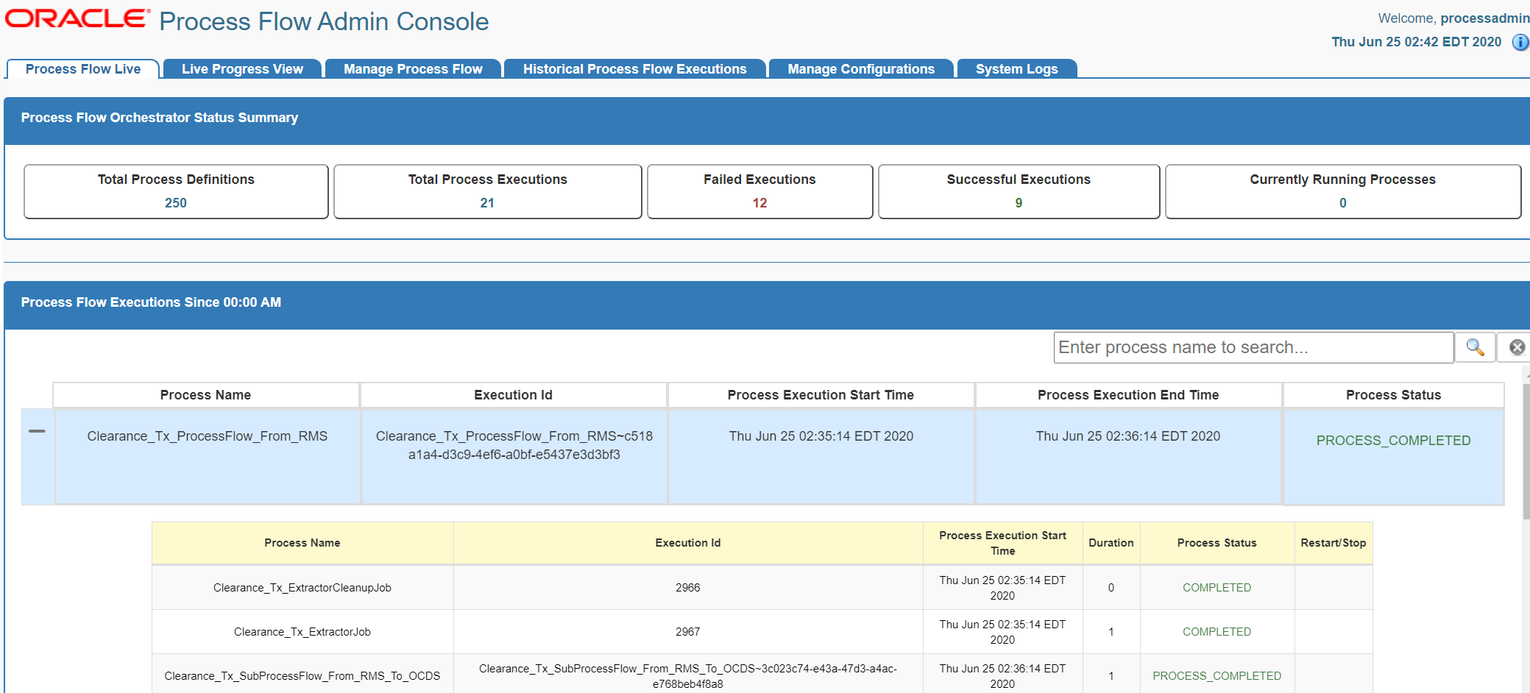Click the Successful Executions card

pos(1018,191)
